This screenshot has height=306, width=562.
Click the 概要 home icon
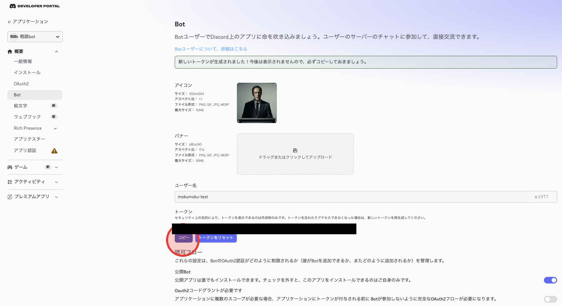tap(10, 52)
